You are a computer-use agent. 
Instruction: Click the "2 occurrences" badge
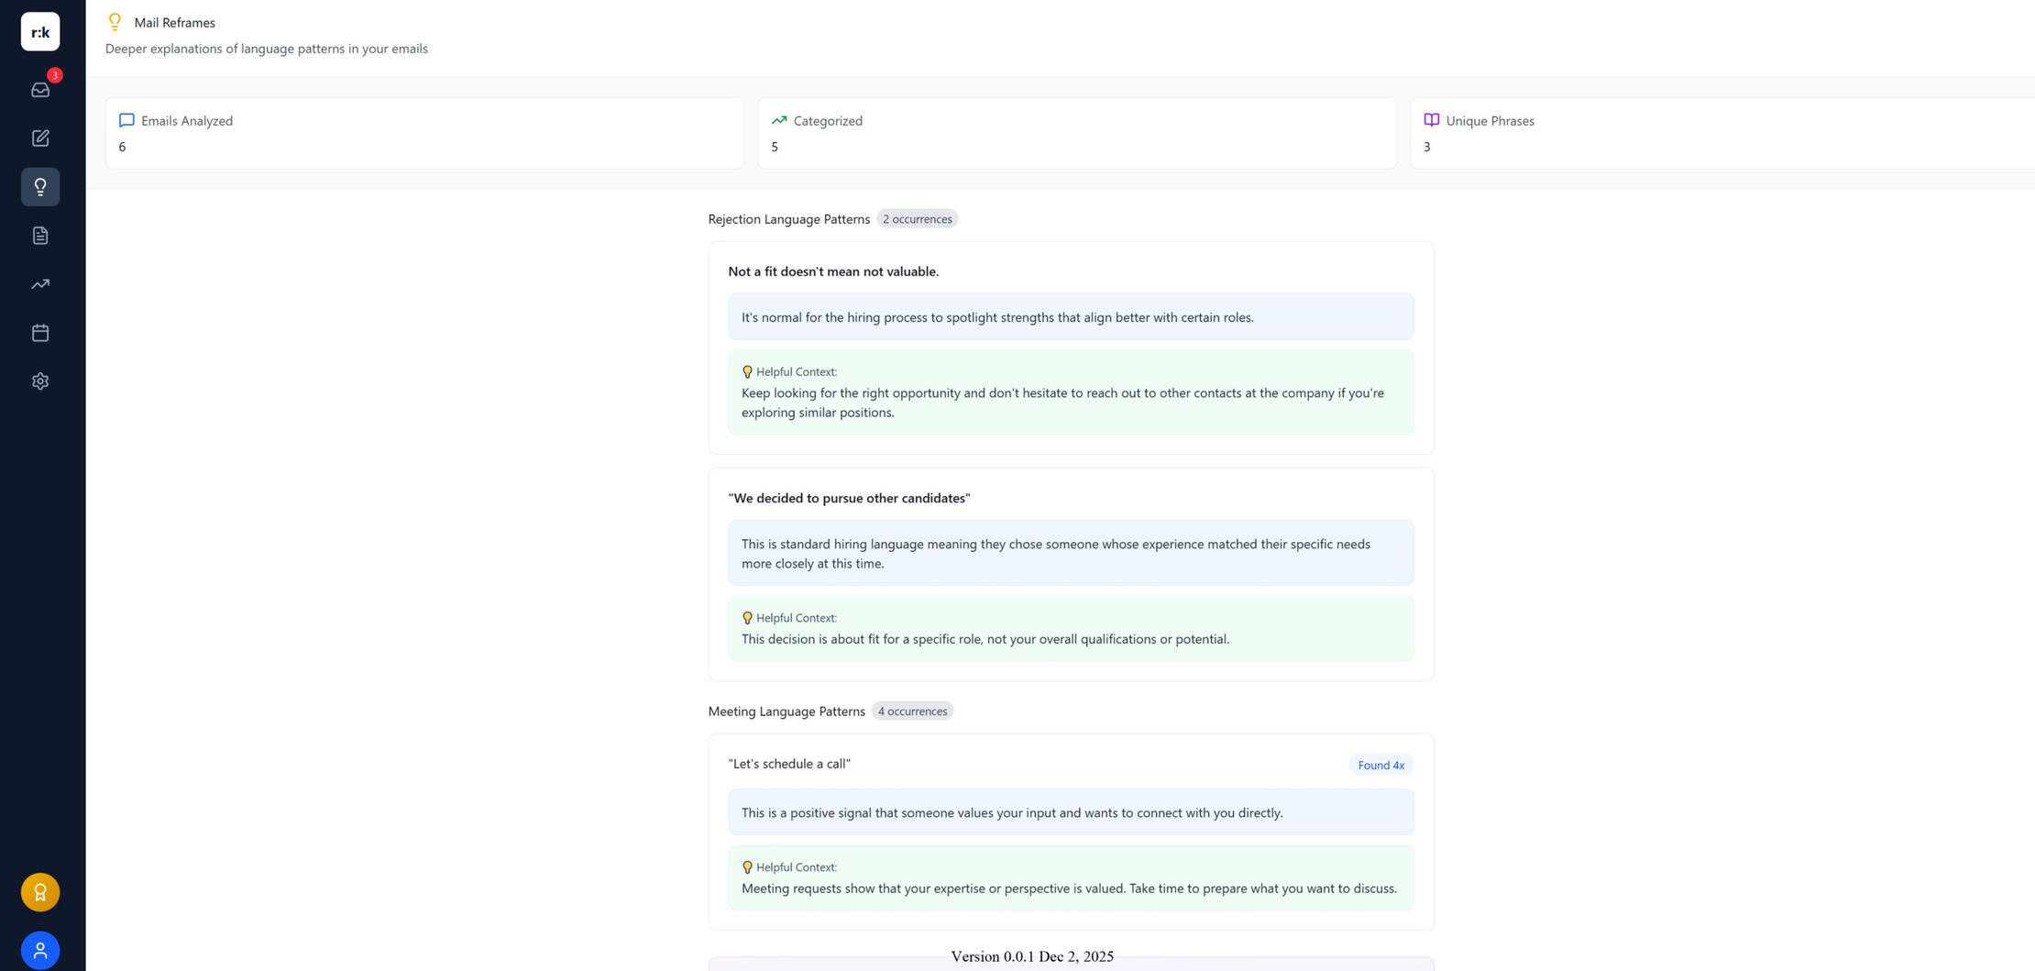(x=917, y=219)
